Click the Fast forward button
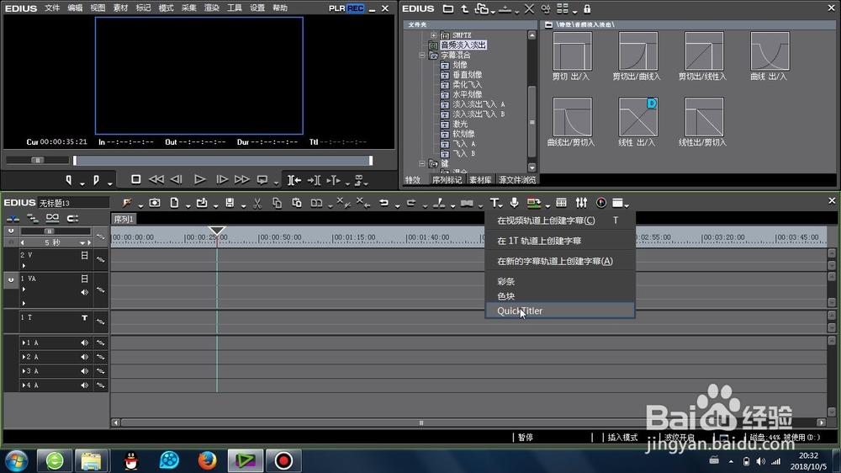841x473 pixels. tap(242, 179)
